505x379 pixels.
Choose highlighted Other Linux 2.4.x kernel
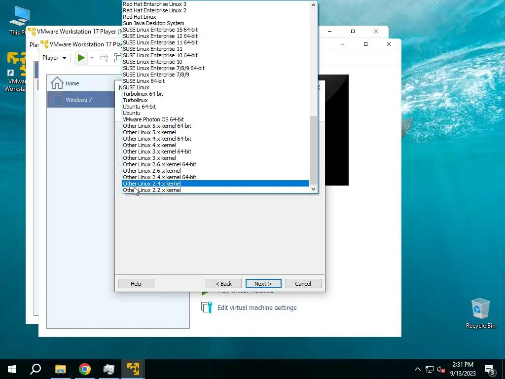click(216, 184)
